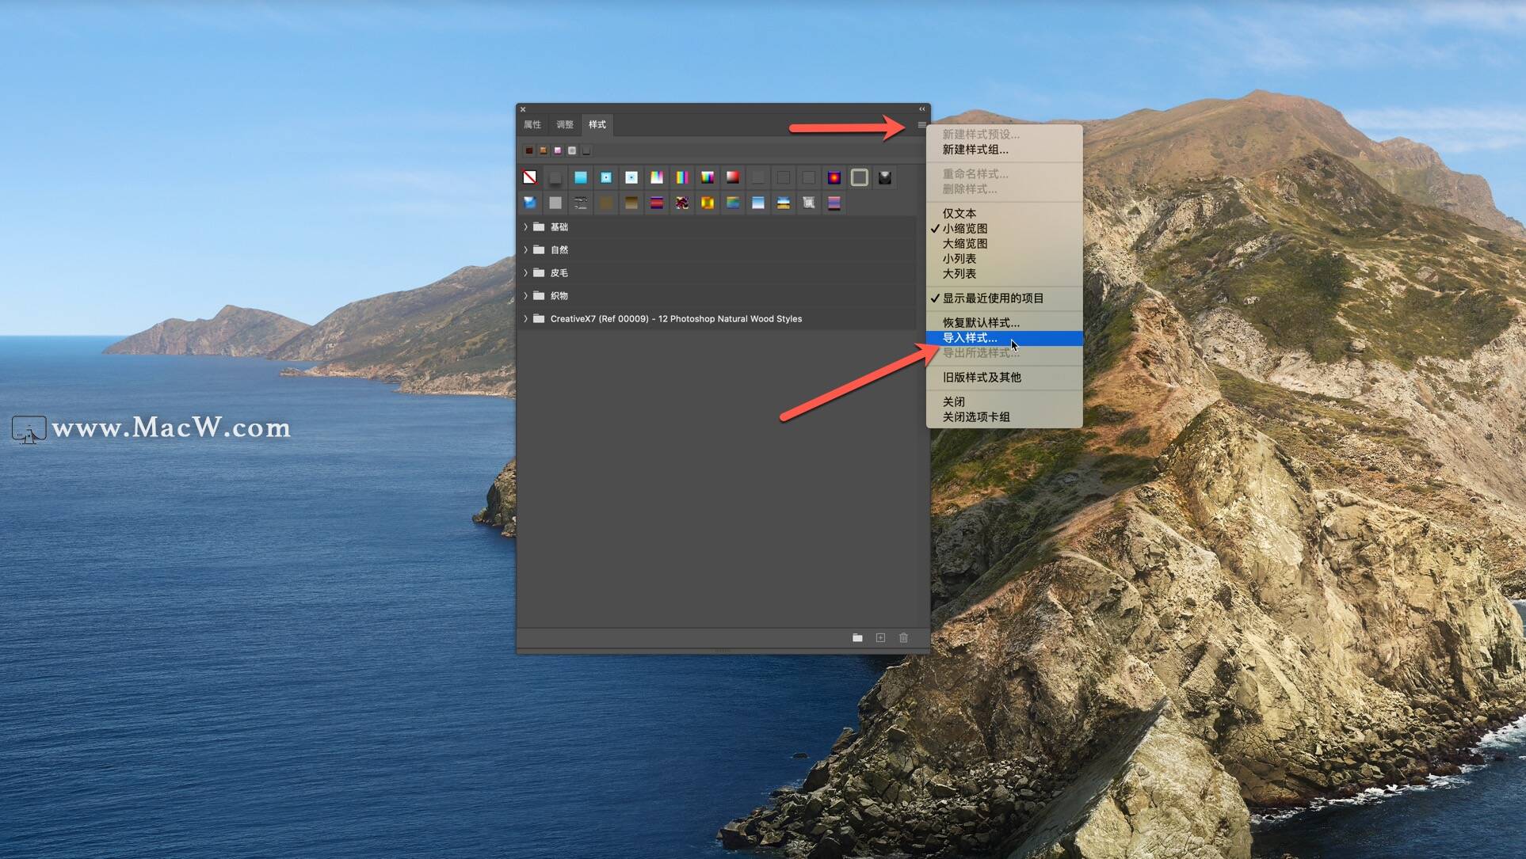This screenshot has height=859, width=1526.
Task: Apply the white-to-red gradient style
Action: 733,177
